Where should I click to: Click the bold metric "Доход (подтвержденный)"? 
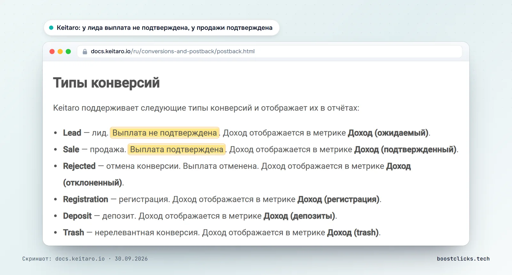coord(405,149)
